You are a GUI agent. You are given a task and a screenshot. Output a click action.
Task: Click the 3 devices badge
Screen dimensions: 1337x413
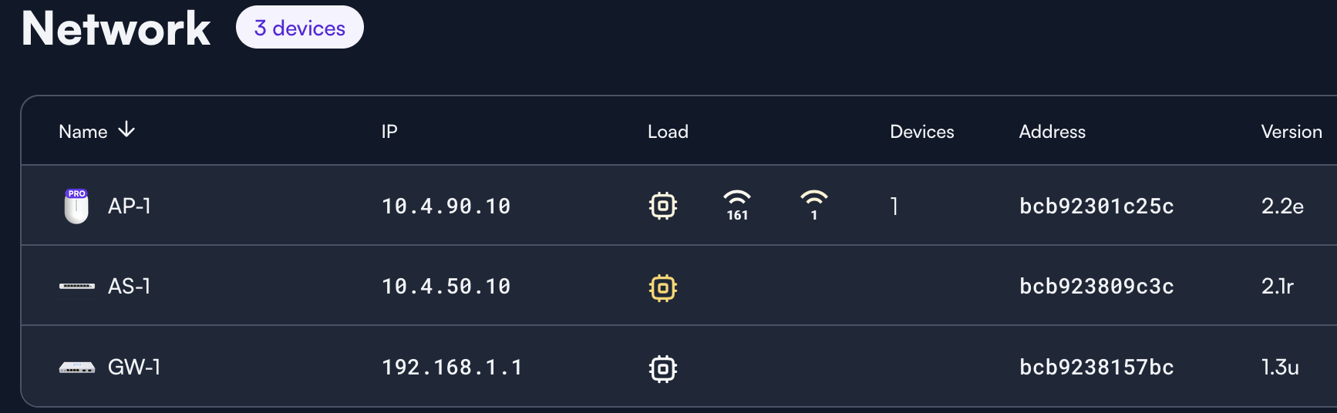click(x=300, y=28)
